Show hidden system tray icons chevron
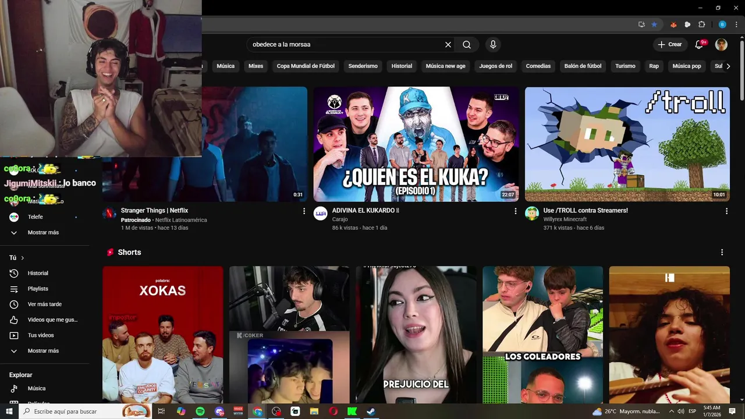 pos(672,411)
